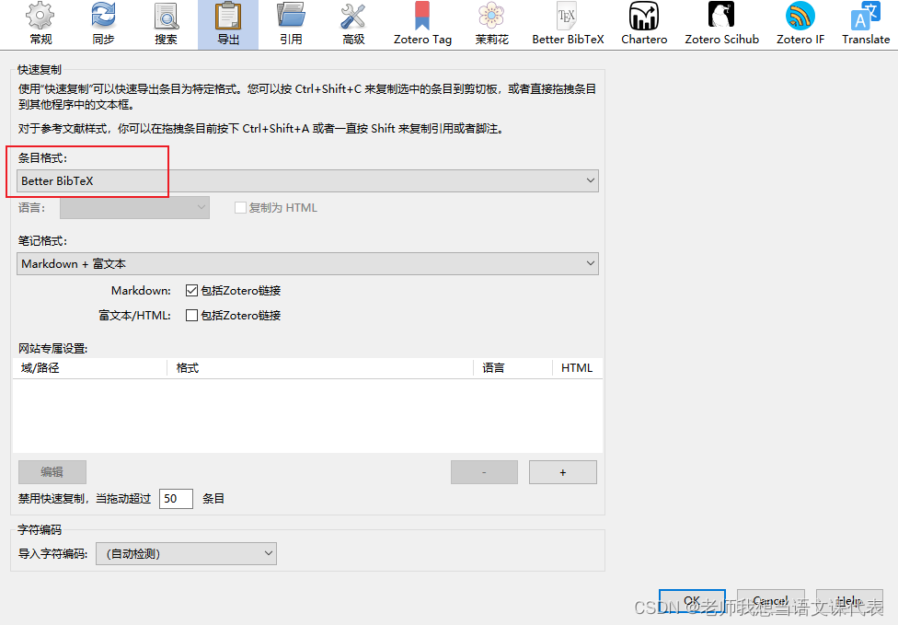
Task: Expand the 笔记格式 Markdown + 富文本 dropdown
Action: pos(307,263)
